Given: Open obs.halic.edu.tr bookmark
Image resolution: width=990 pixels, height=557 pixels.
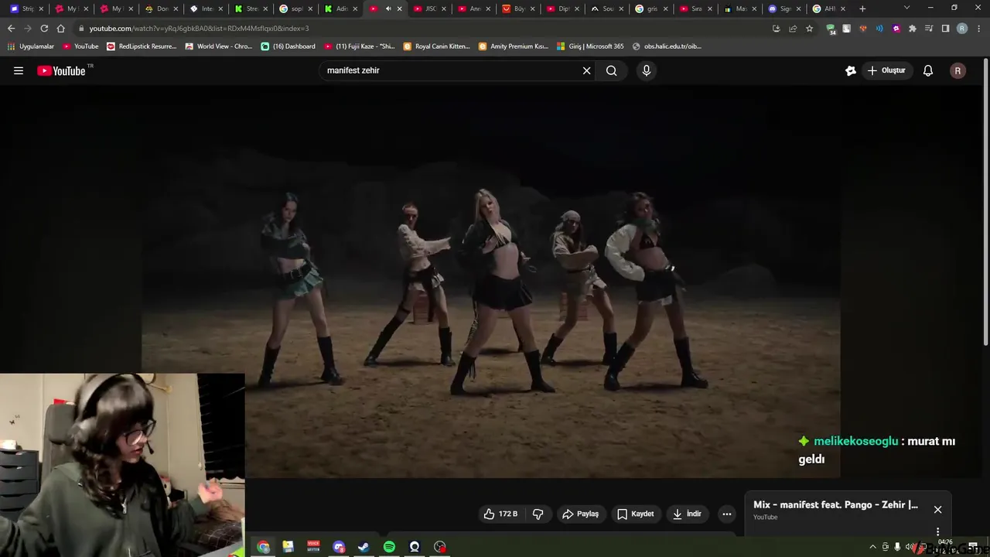Looking at the screenshot, I should [667, 46].
